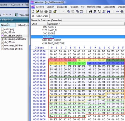Click the Go to offset arrow icon
The width and height of the screenshot is (125, 121).
[117, 11]
